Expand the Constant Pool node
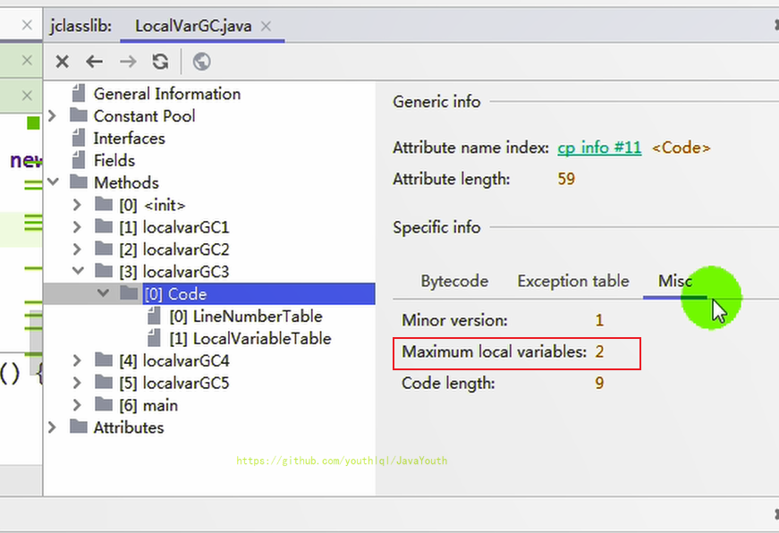The height and width of the screenshot is (533, 779). 52,116
